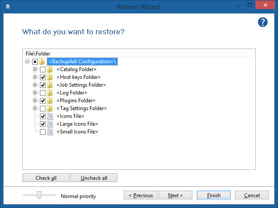Click the Icons File document icon
Viewport: 278px width, 208px height.
tap(50, 116)
